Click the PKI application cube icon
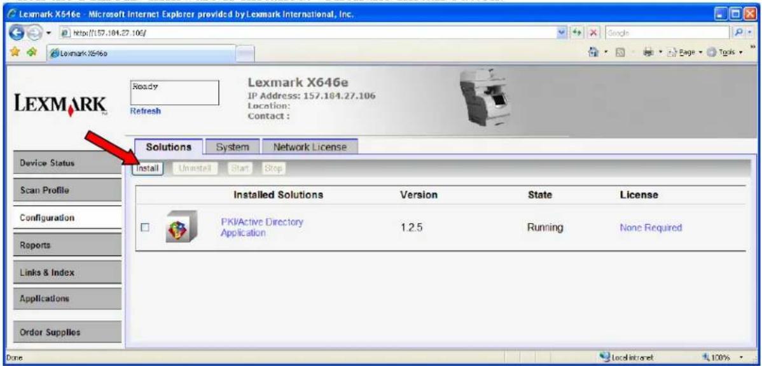This screenshot has width=762, height=366. (x=180, y=227)
